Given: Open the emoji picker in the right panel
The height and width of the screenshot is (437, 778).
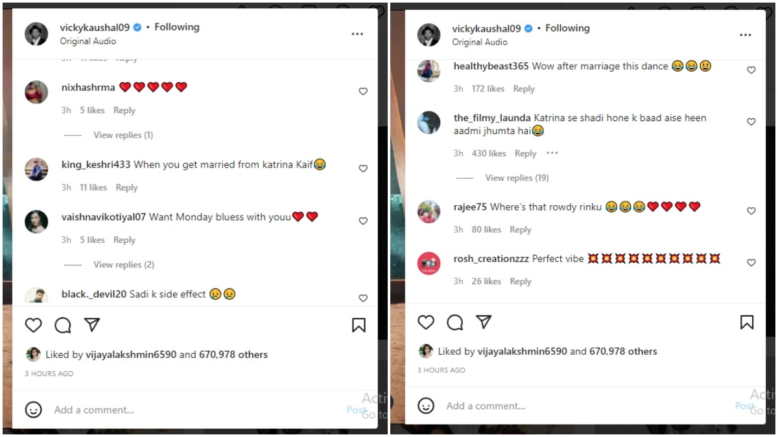Looking at the screenshot, I should [x=426, y=406].
